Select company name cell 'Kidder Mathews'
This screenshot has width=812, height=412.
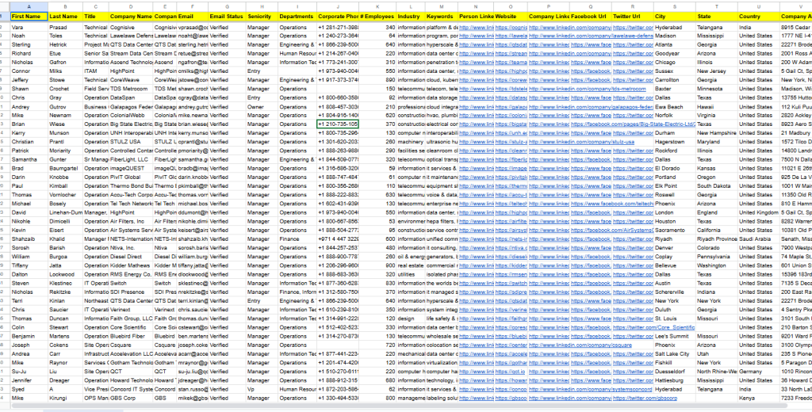[x=131, y=265]
